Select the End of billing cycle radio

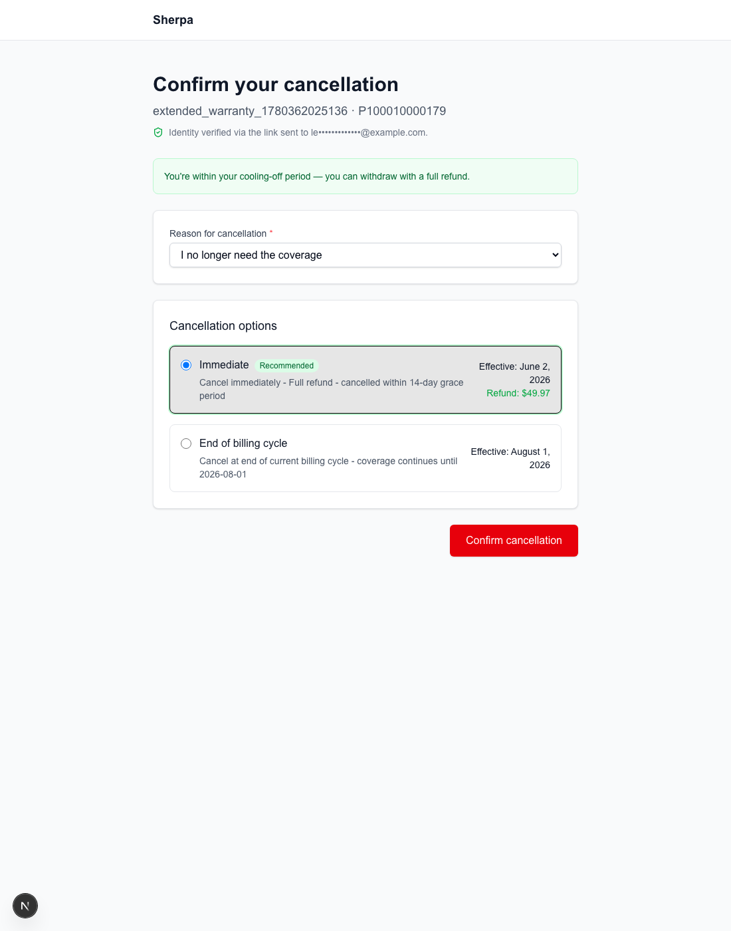coord(186,444)
